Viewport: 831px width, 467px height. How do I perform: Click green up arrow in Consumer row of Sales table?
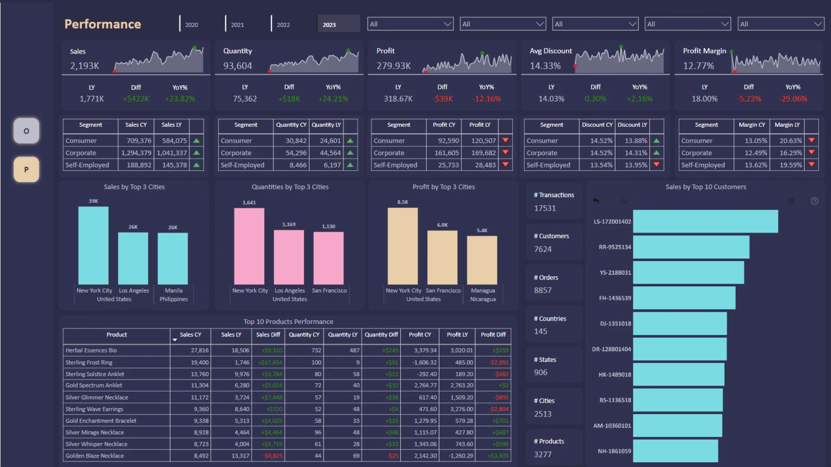click(196, 141)
